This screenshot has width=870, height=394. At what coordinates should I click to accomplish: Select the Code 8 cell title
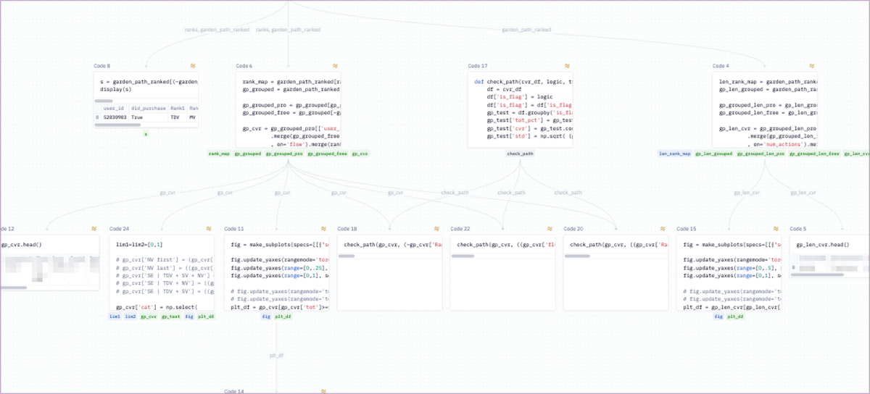102,66
